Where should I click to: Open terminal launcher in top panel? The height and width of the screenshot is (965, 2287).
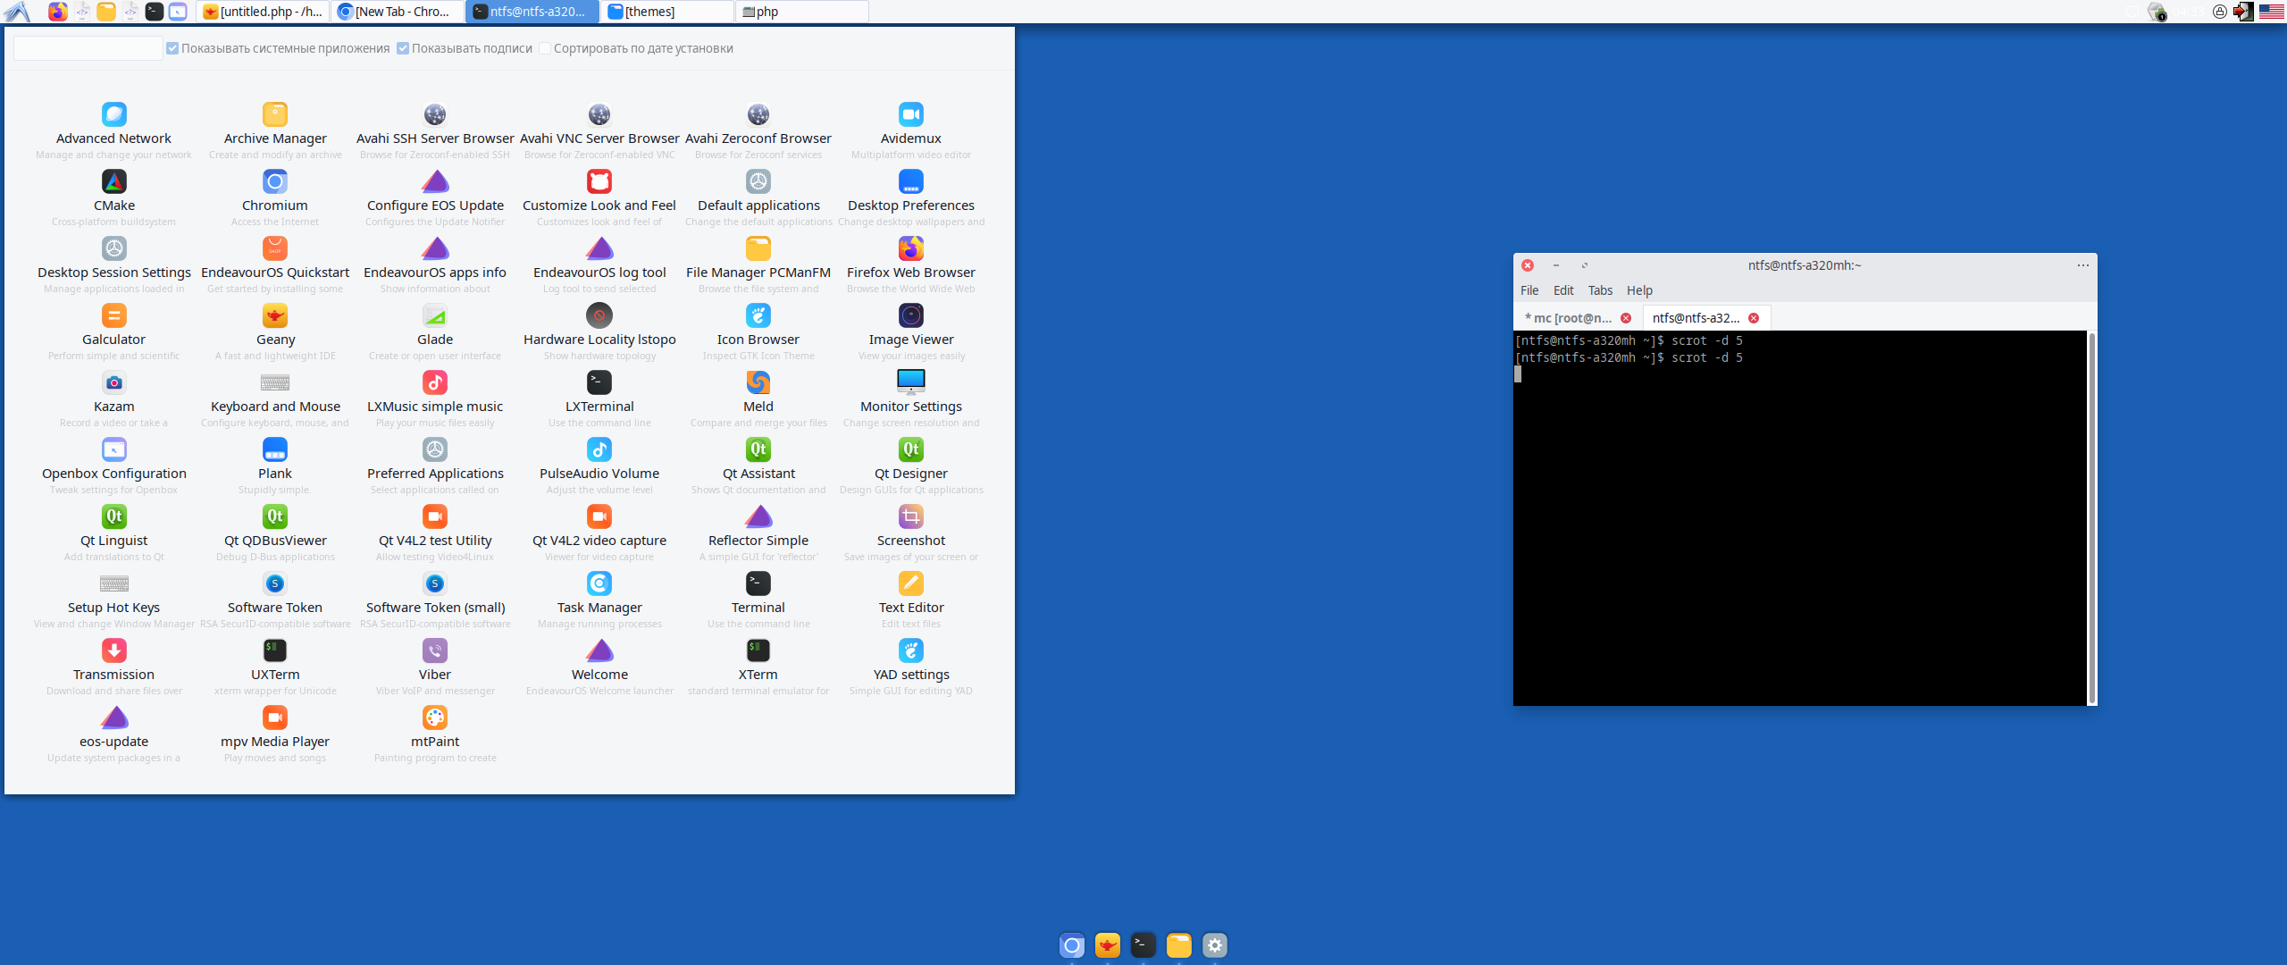[155, 12]
